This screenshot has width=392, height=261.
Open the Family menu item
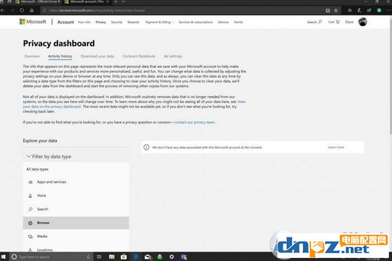pyautogui.click(x=238, y=22)
